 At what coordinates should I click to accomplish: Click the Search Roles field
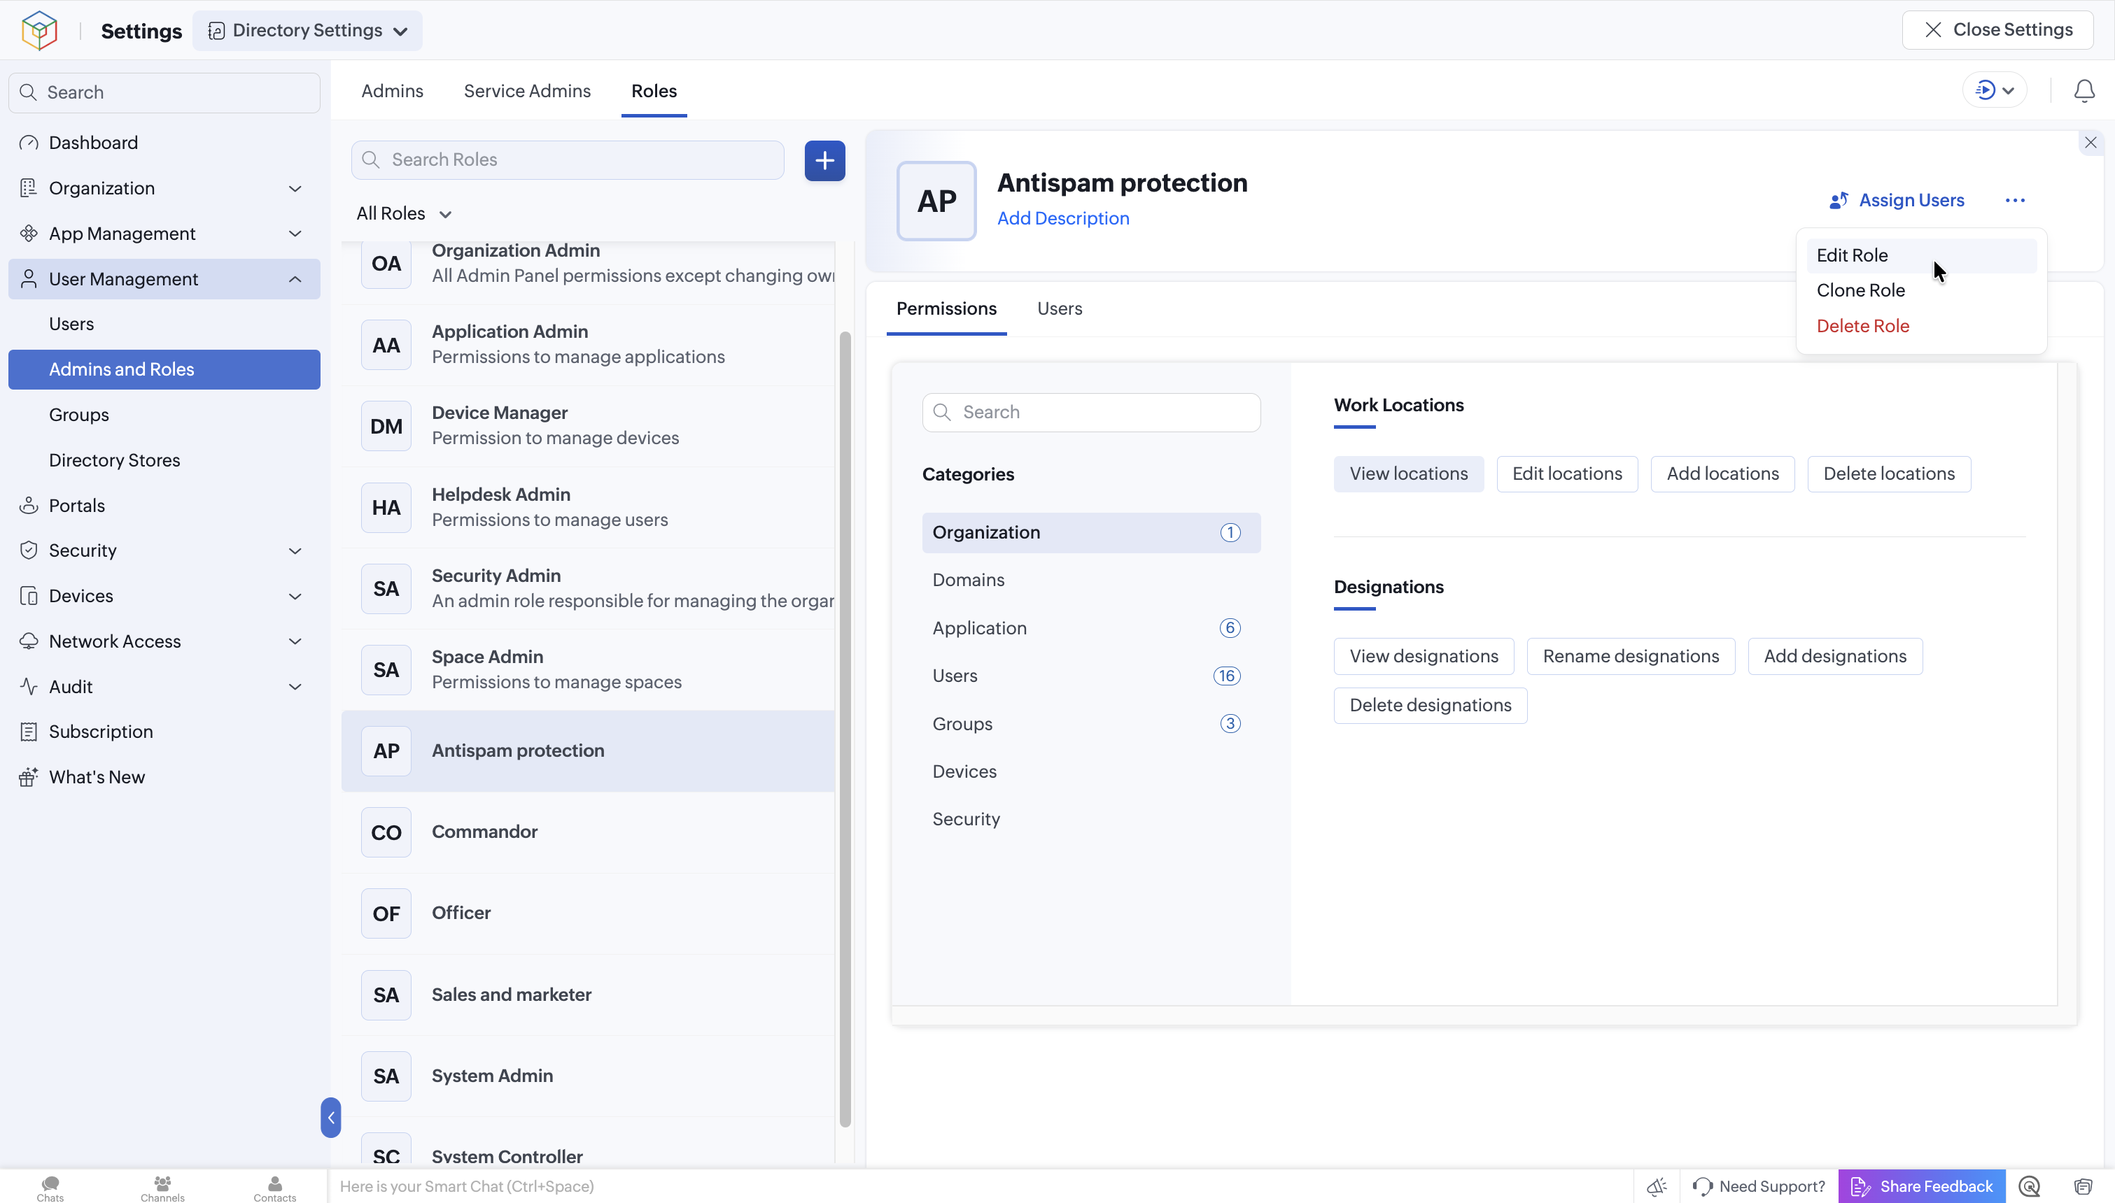pyautogui.click(x=567, y=160)
